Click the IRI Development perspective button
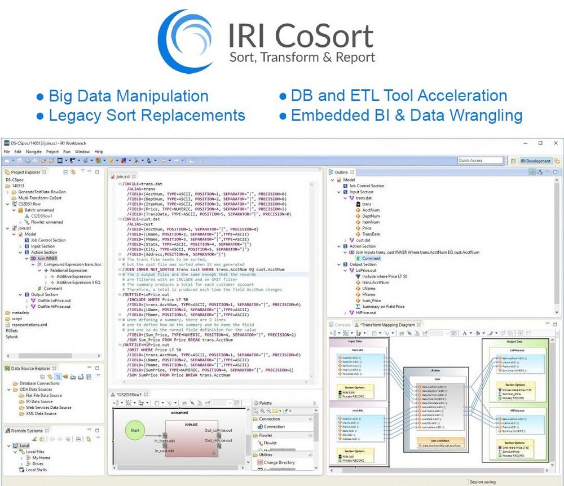The height and width of the screenshot is (486, 564). coord(535,161)
